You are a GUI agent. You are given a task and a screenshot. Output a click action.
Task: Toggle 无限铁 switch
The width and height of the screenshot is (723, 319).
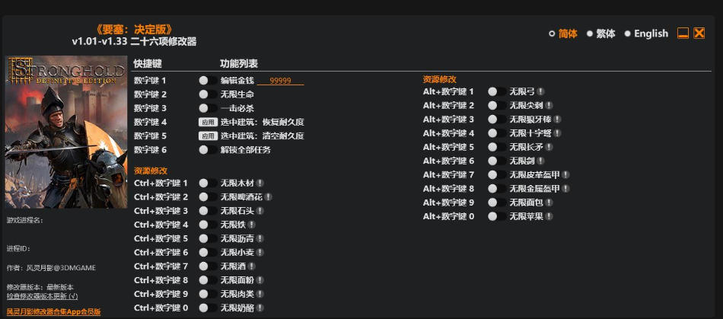208,225
